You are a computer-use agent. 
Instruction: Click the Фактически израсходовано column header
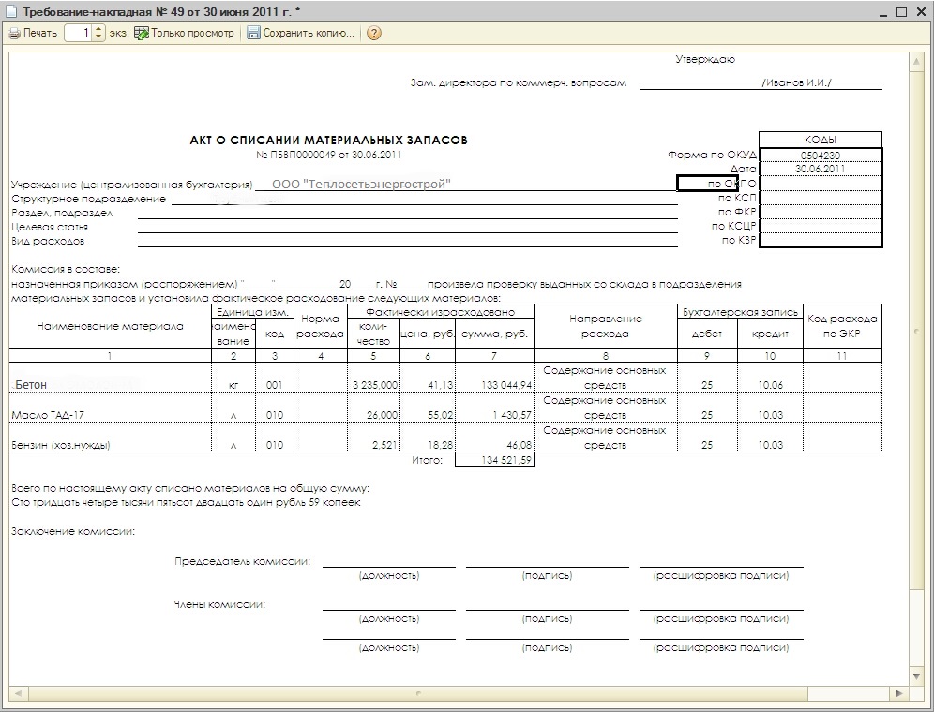[x=440, y=312]
